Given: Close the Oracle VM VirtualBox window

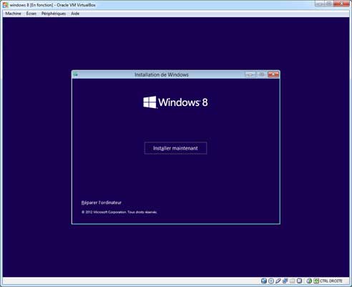Looking at the screenshot, I should [x=341, y=4].
